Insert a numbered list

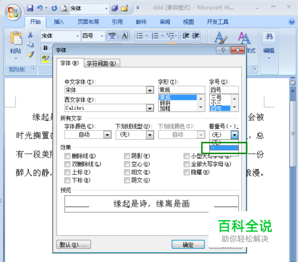(x=155, y=36)
